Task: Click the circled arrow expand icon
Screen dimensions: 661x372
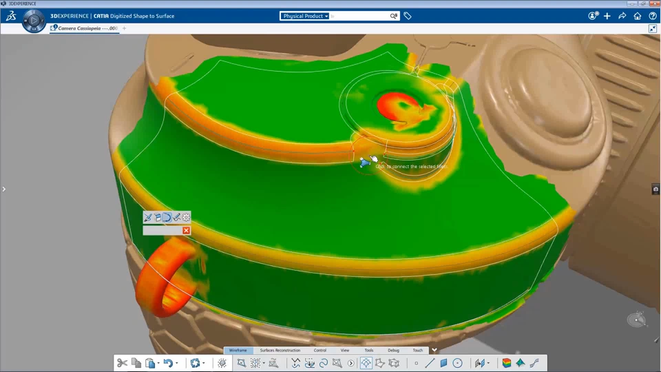Action: click(x=350, y=364)
